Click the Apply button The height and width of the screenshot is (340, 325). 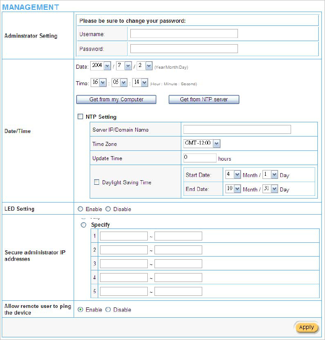[x=306, y=327]
